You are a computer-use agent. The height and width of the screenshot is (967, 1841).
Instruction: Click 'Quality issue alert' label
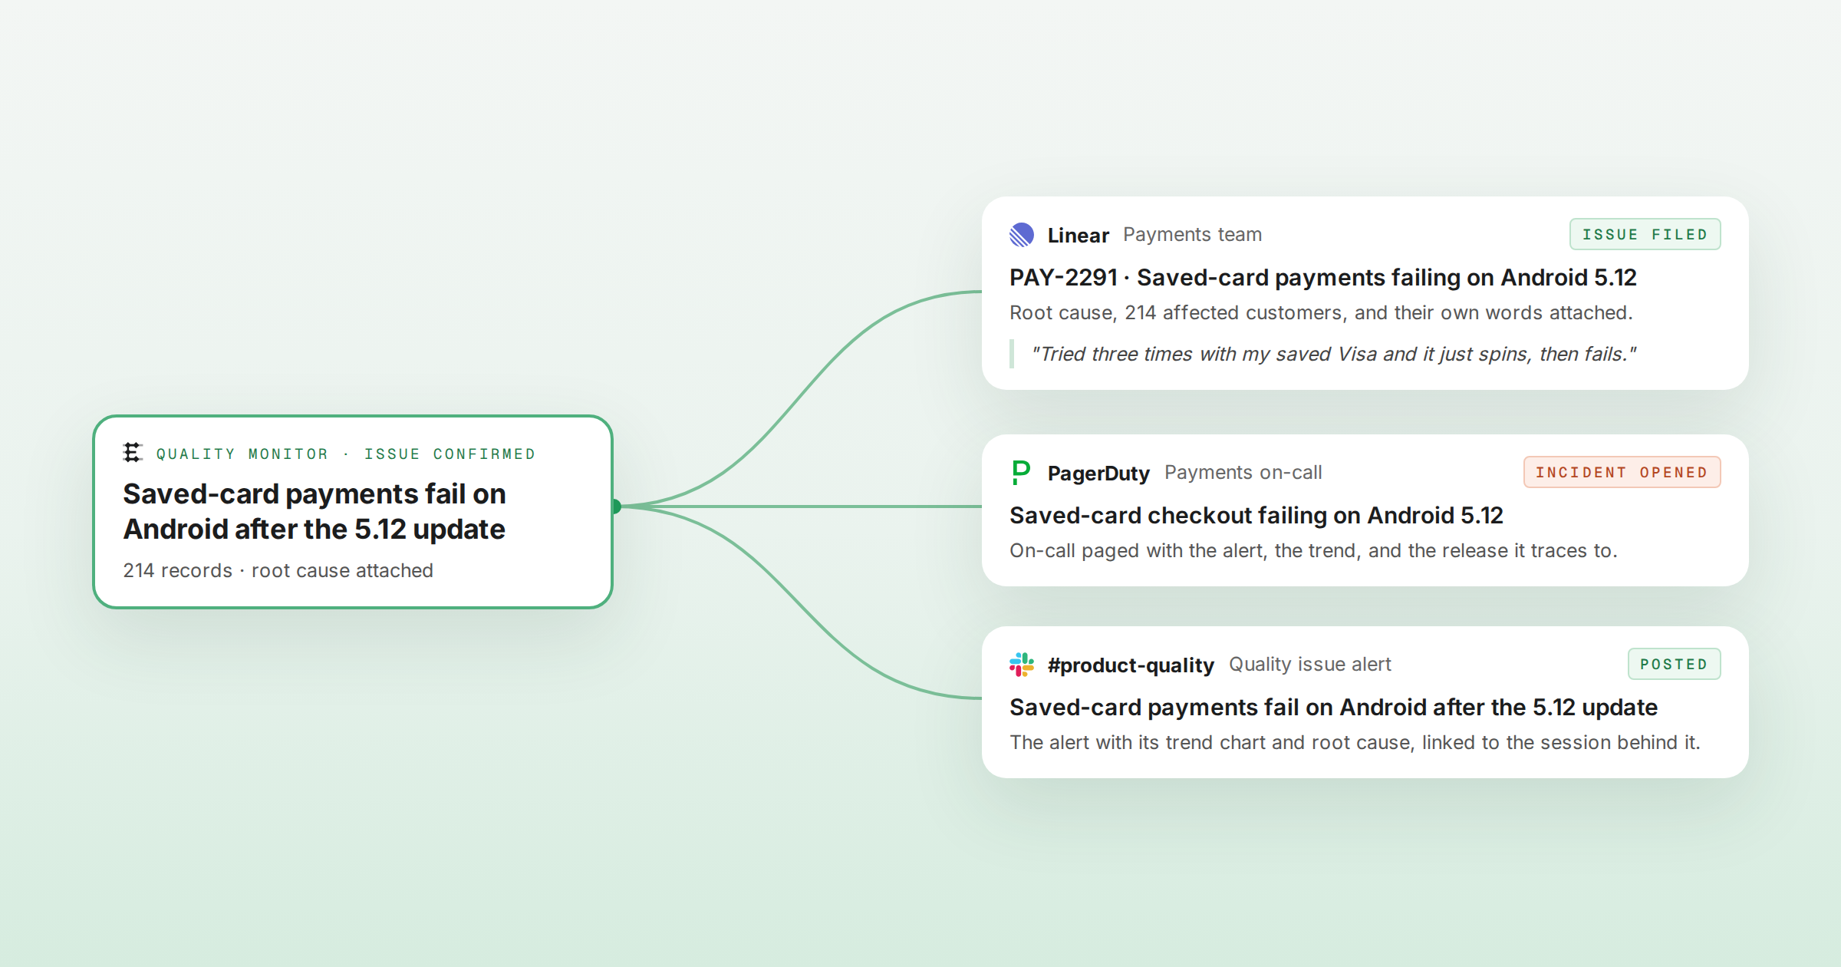[x=1309, y=664]
